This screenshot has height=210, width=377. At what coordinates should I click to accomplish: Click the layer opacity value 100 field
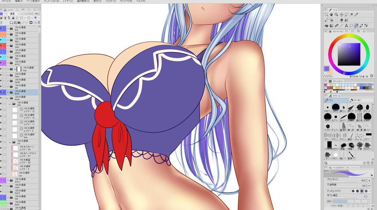pyautogui.click(x=36, y=14)
